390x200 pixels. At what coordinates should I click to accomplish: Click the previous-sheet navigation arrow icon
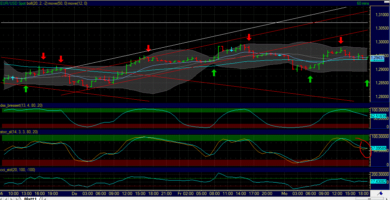click(7, 198)
